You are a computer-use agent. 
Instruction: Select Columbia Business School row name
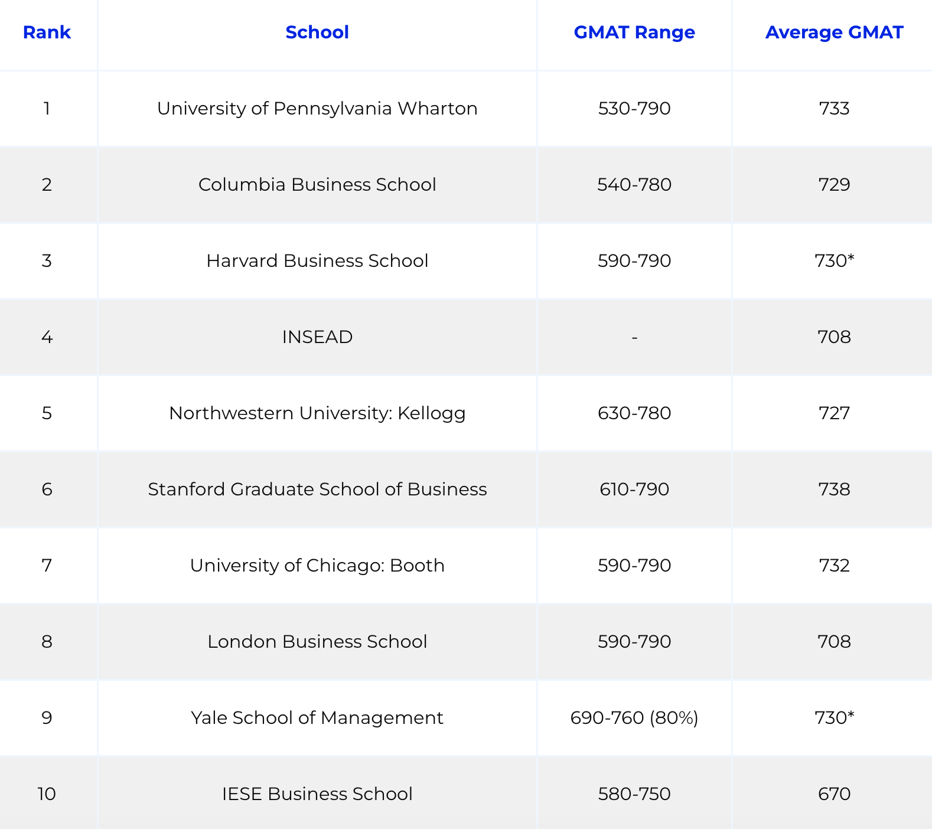point(317,184)
